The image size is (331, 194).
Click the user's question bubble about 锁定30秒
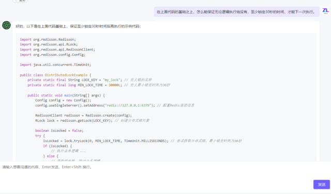tap(236, 12)
